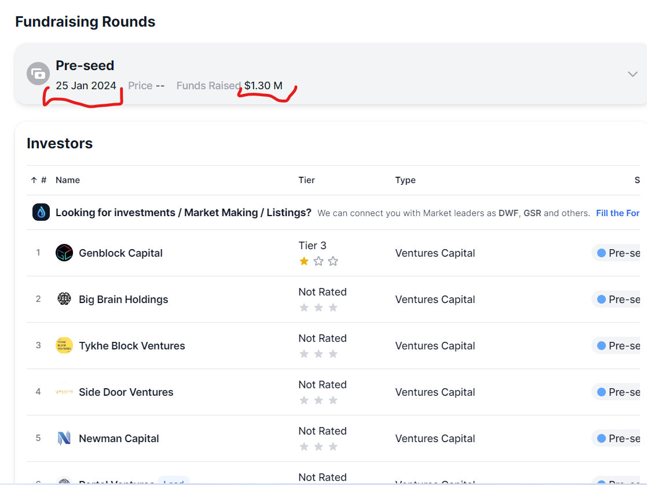Image resolution: width=647 pixels, height=485 pixels.
Task: Sort investors by the # column arrow
Action: coord(34,180)
